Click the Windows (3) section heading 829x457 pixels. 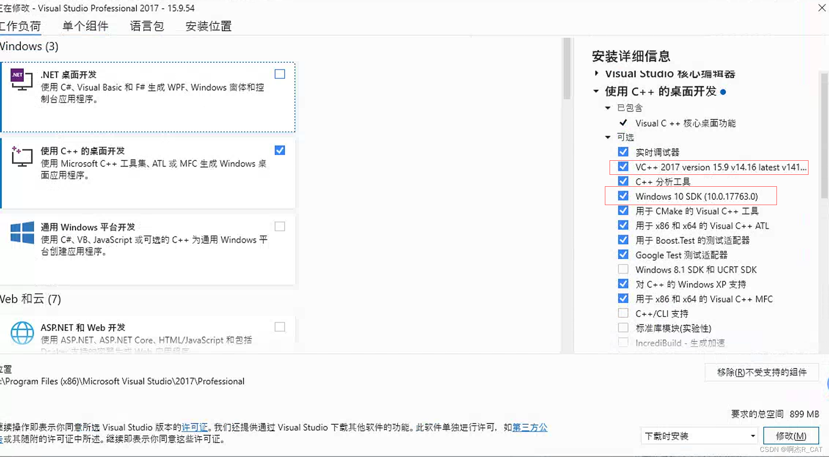tap(29, 46)
